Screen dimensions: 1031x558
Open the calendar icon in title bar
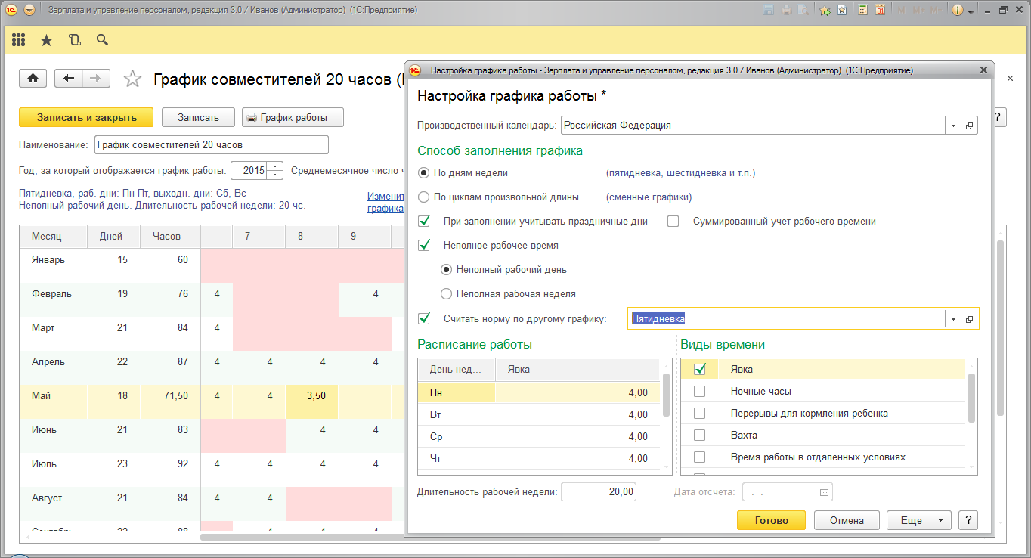881,11
